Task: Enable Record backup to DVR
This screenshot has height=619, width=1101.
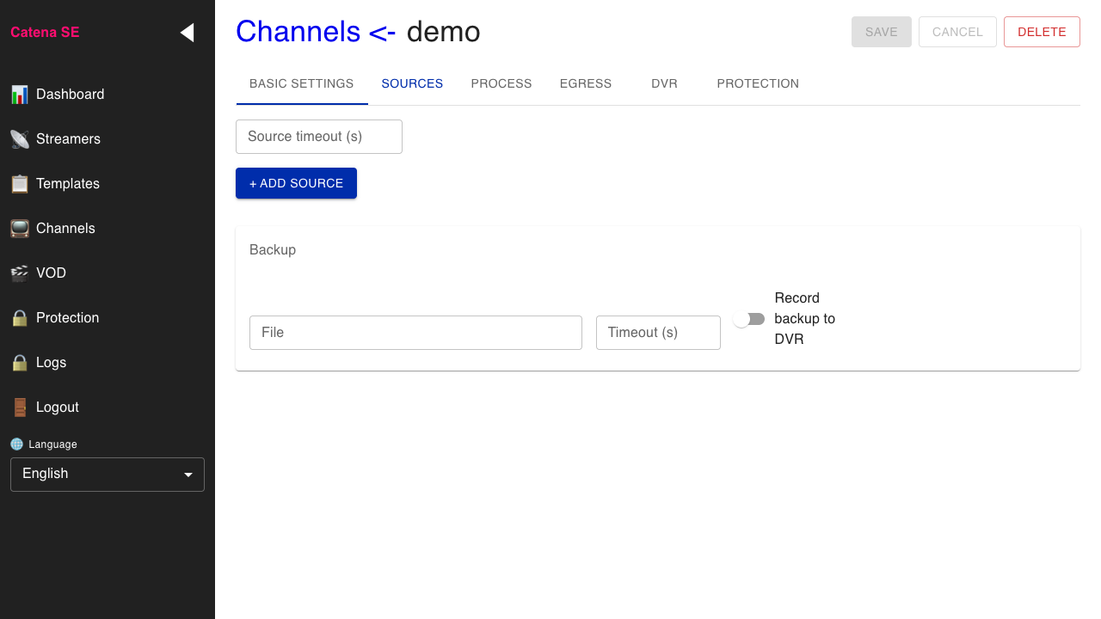Action: (x=748, y=318)
